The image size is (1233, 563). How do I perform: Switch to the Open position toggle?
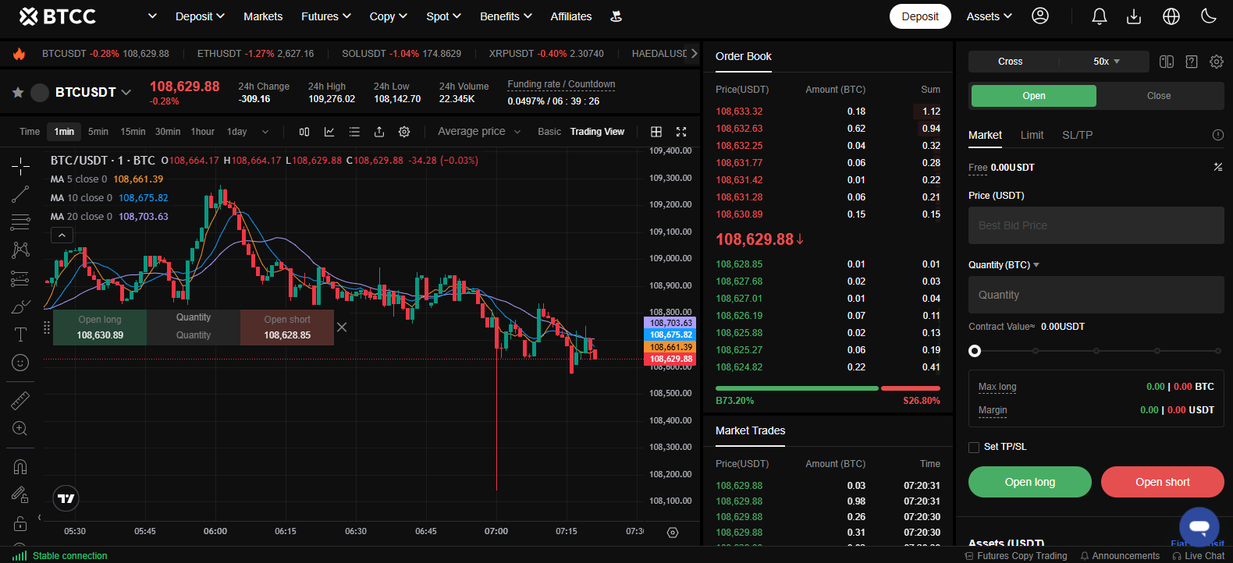coord(1034,96)
